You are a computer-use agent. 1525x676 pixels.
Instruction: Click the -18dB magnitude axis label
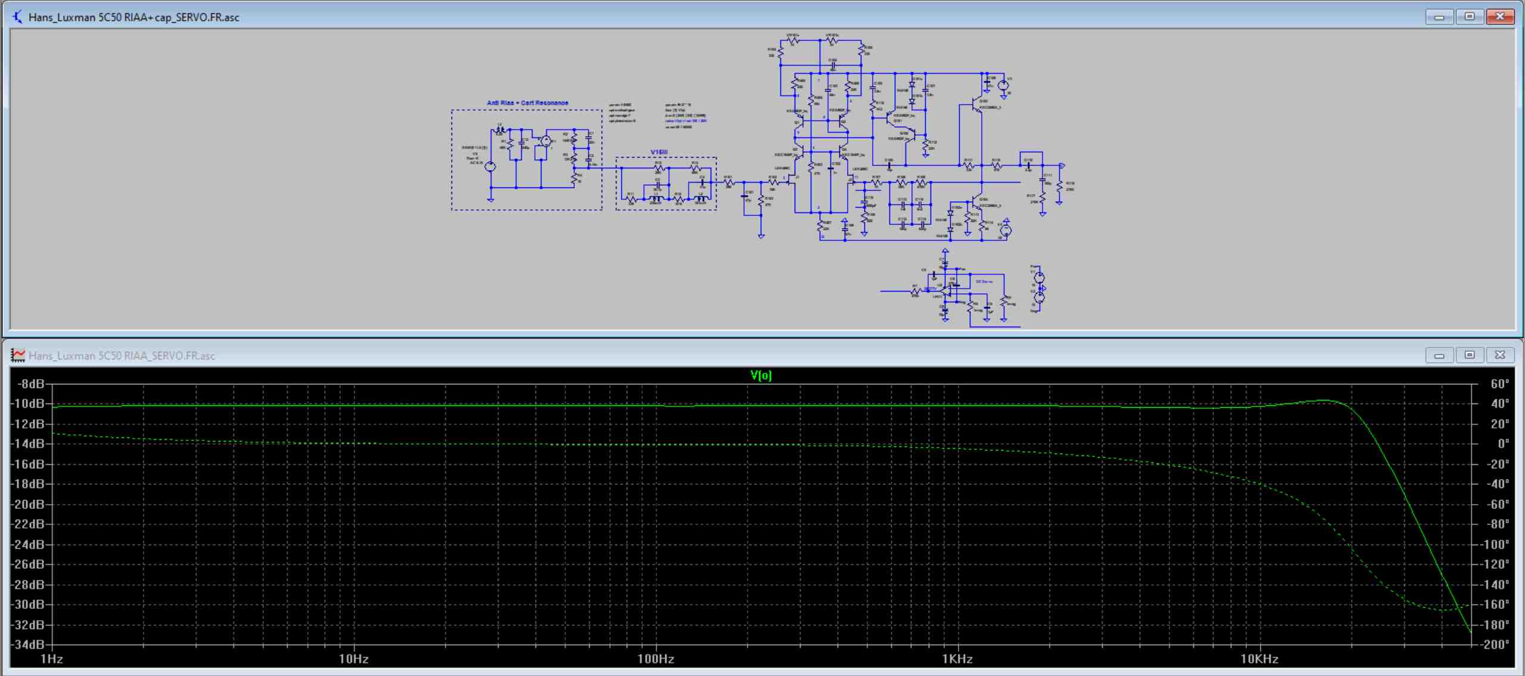pos(28,484)
